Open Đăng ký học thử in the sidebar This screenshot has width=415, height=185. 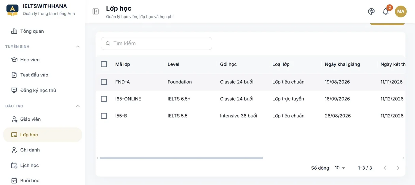click(x=42, y=90)
